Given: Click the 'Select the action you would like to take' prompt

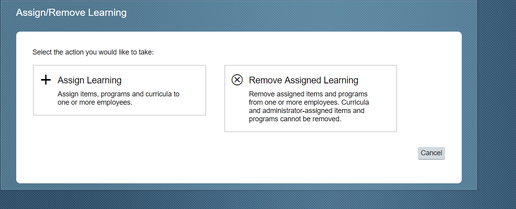Looking at the screenshot, I should tap(93, 52).
